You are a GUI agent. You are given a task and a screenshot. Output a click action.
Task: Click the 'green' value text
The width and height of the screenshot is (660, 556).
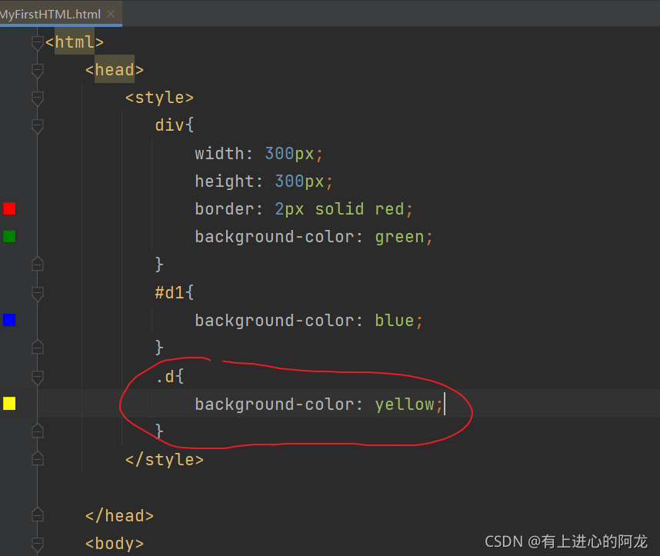coord(399,238)
